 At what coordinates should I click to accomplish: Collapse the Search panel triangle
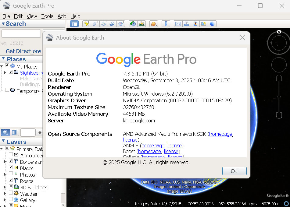tap(3, 24)
